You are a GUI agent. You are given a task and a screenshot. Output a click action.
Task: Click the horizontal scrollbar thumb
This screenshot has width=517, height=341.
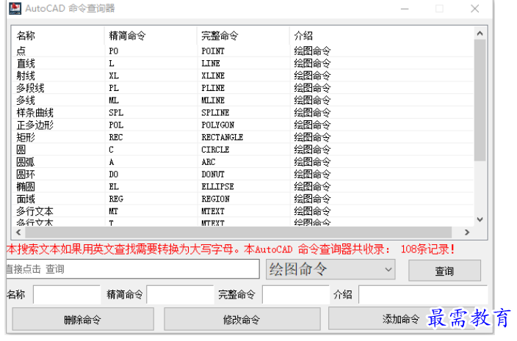[x=239, y=232]
